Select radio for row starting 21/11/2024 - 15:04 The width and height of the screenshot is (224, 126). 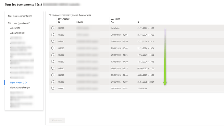(x=53, y=55)
